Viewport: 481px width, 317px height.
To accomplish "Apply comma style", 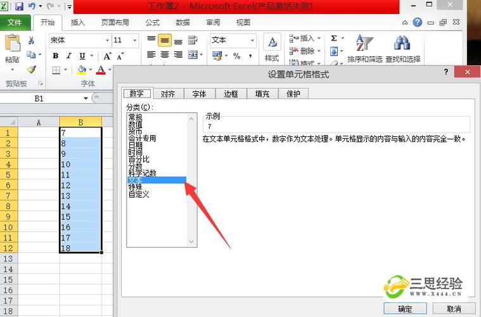I will (250, 56).
